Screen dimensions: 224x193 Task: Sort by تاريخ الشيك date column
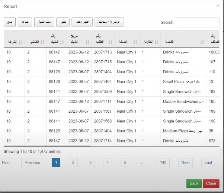click(x=86, y=42)
